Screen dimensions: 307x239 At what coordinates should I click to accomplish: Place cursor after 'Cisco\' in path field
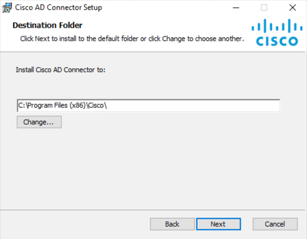pyautogui.click(x=107, y=105)
